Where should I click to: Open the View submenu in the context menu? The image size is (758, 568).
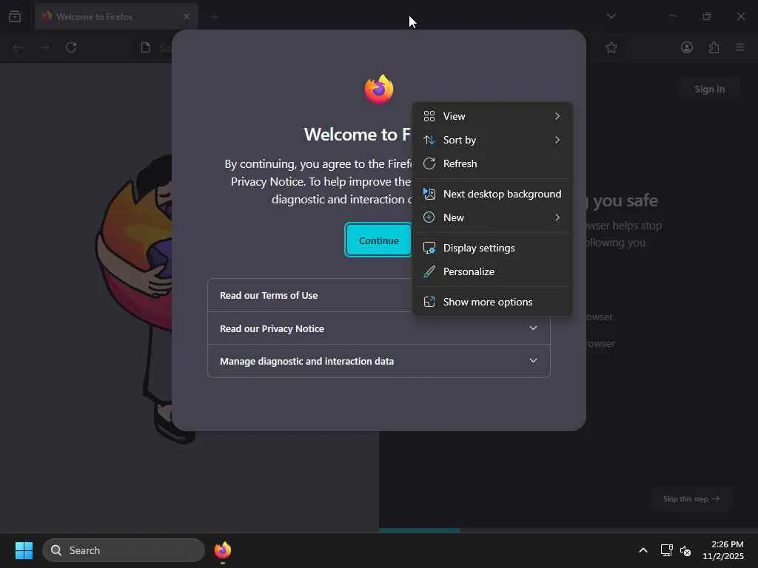coord(492,116)
